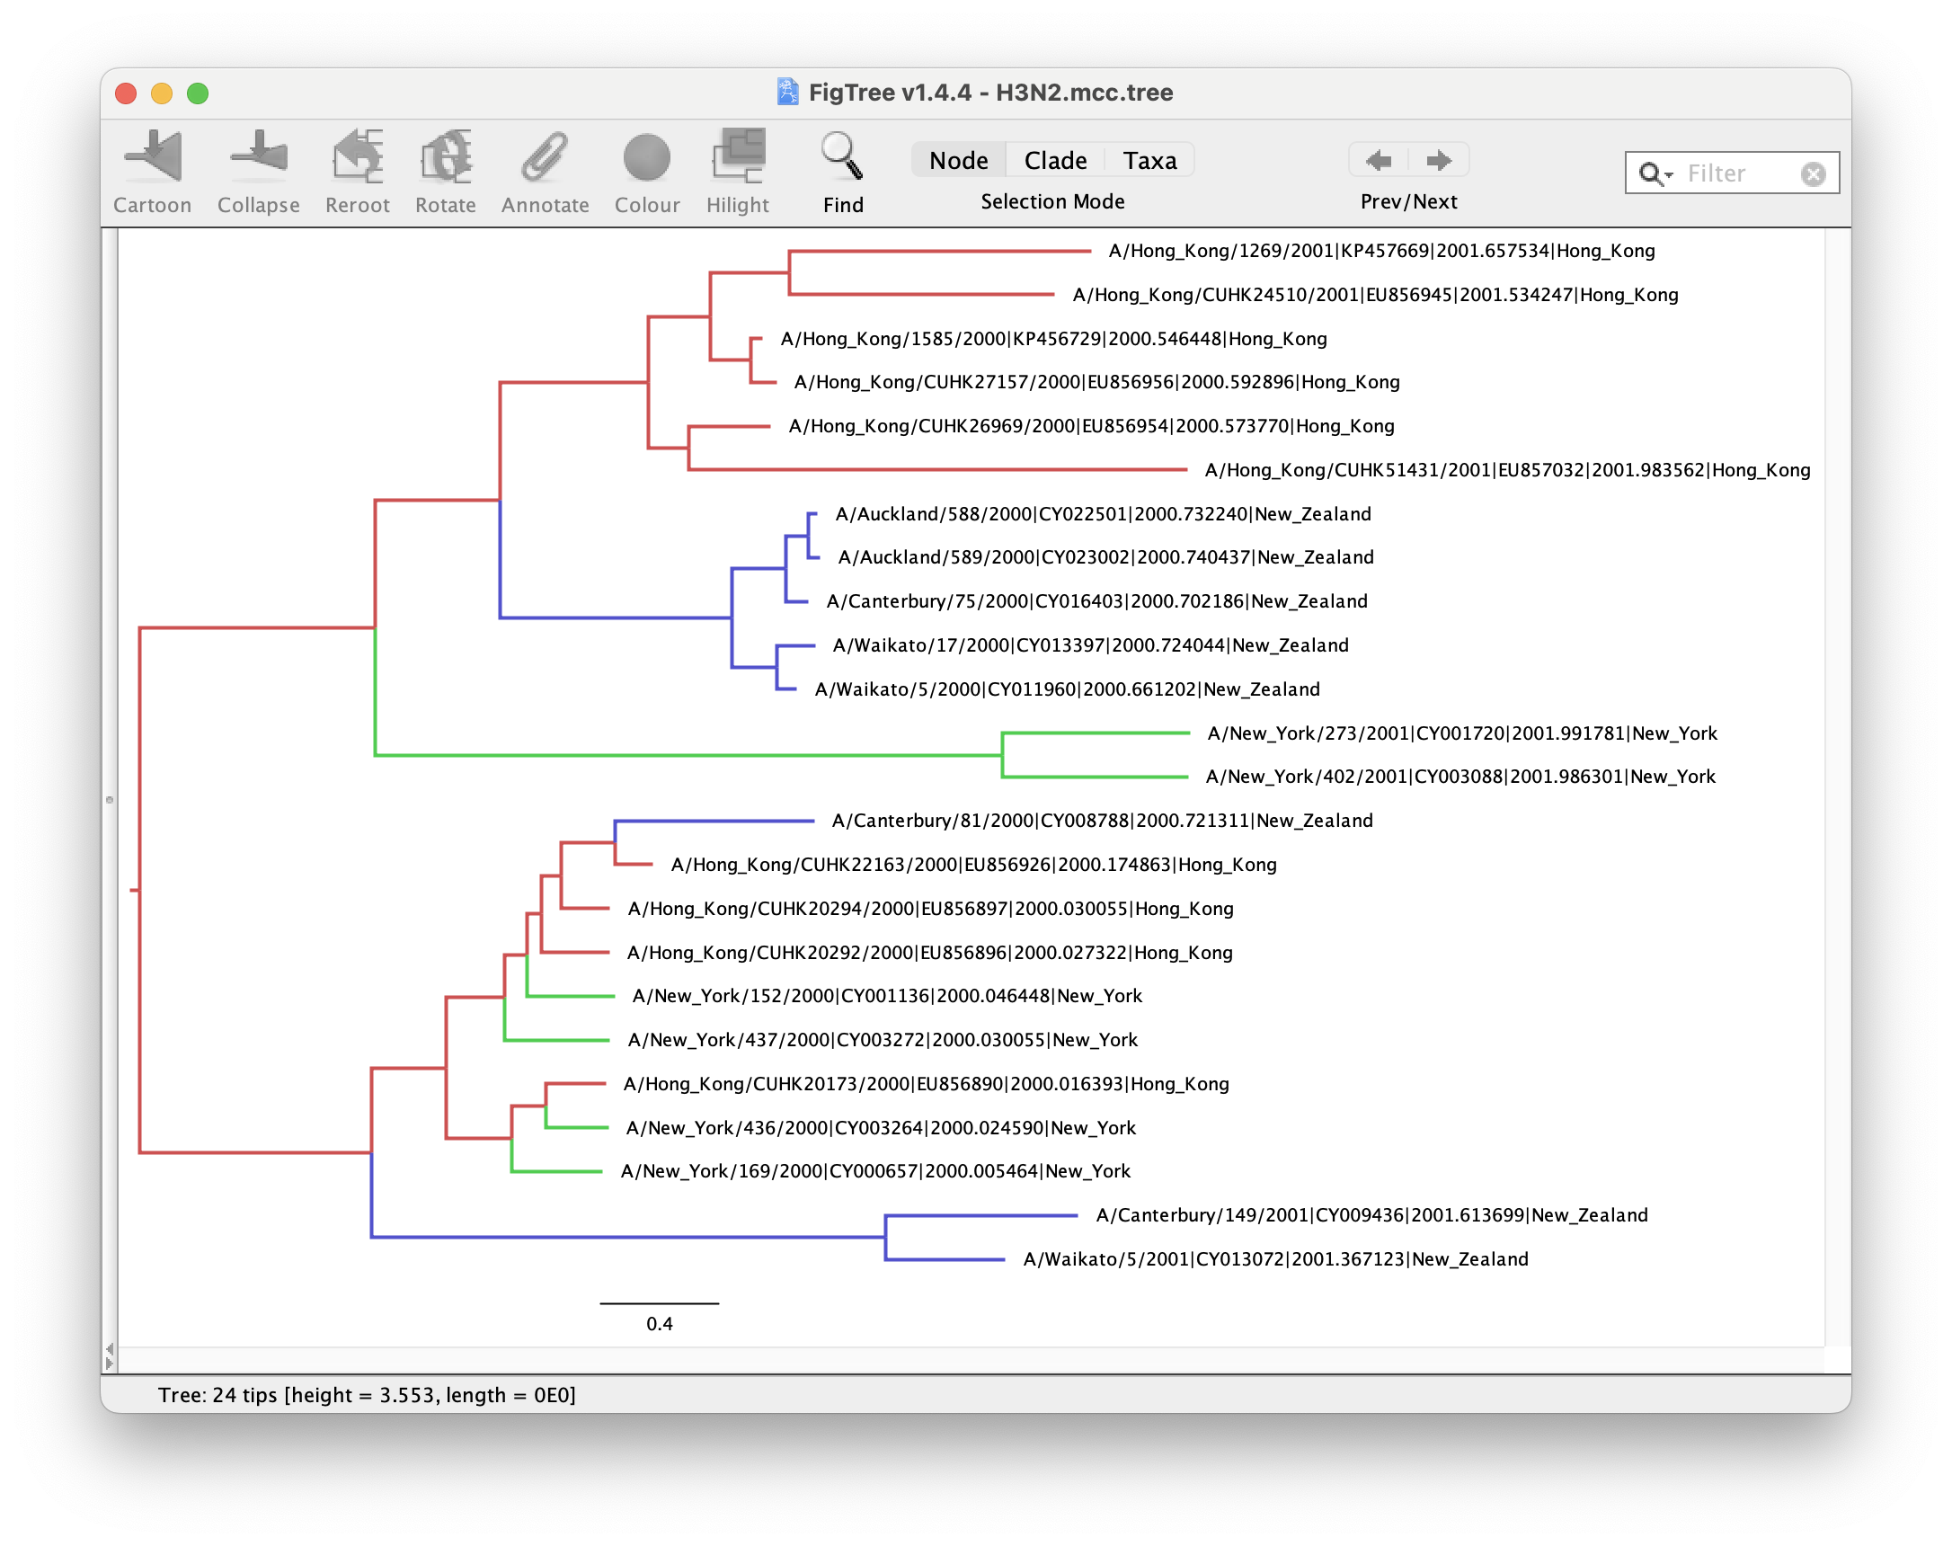Click the Cartoon tool icon
Screen dimensions: 1952x1546
coord(153,156)
